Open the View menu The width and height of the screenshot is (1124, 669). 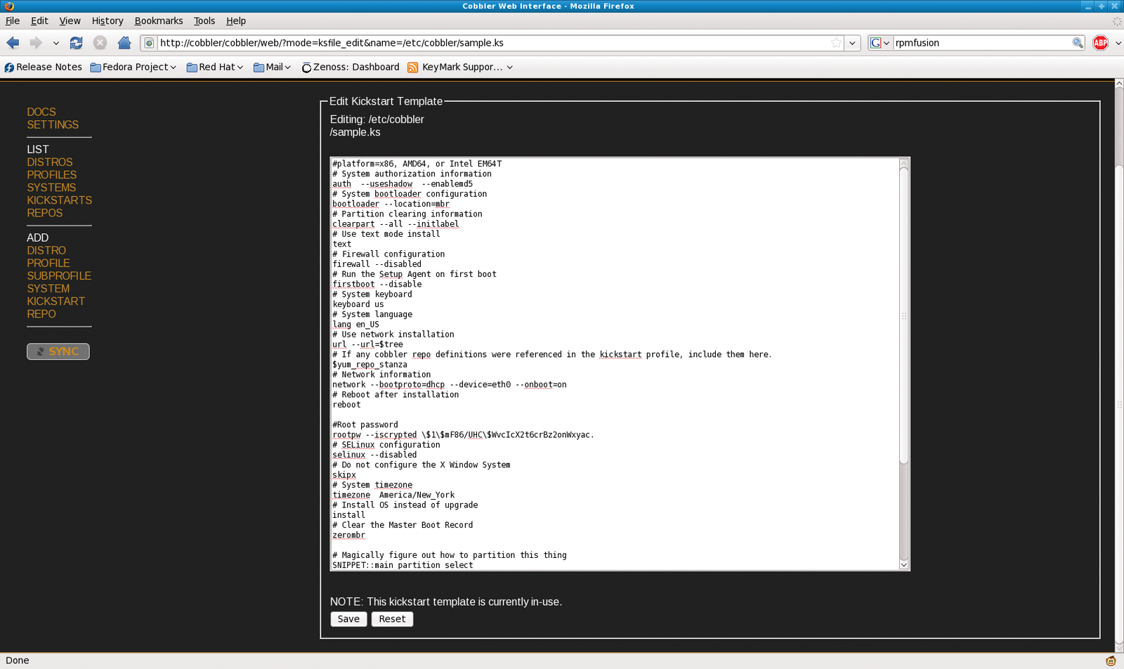coord(70,21)
